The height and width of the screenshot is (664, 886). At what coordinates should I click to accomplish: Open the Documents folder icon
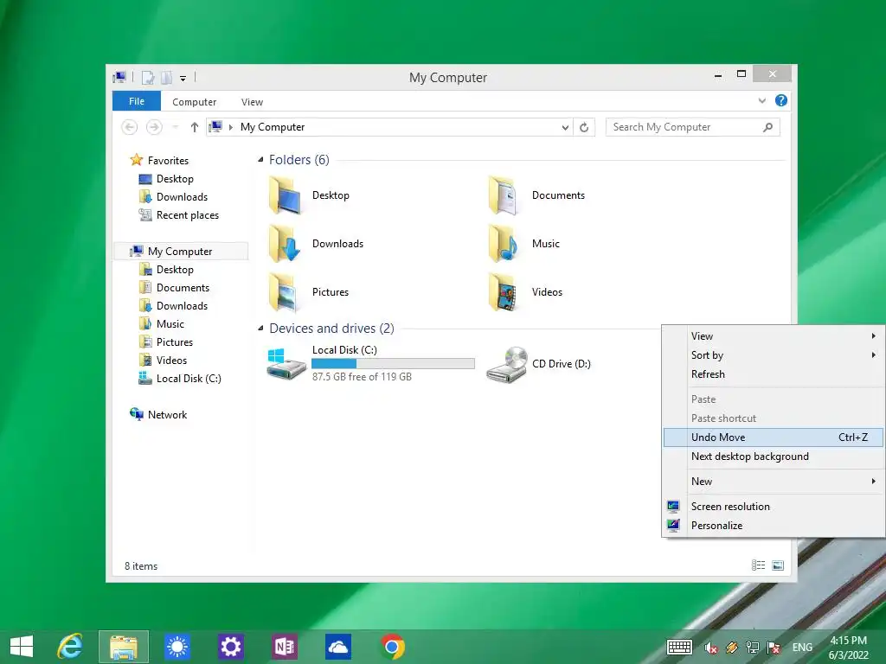click(503, 195)
